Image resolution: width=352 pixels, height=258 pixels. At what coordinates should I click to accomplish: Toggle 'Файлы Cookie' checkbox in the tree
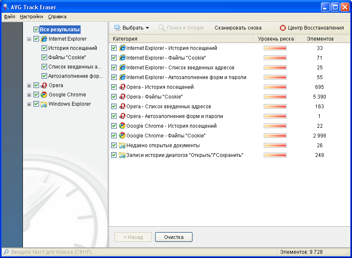tap(44, 58)
